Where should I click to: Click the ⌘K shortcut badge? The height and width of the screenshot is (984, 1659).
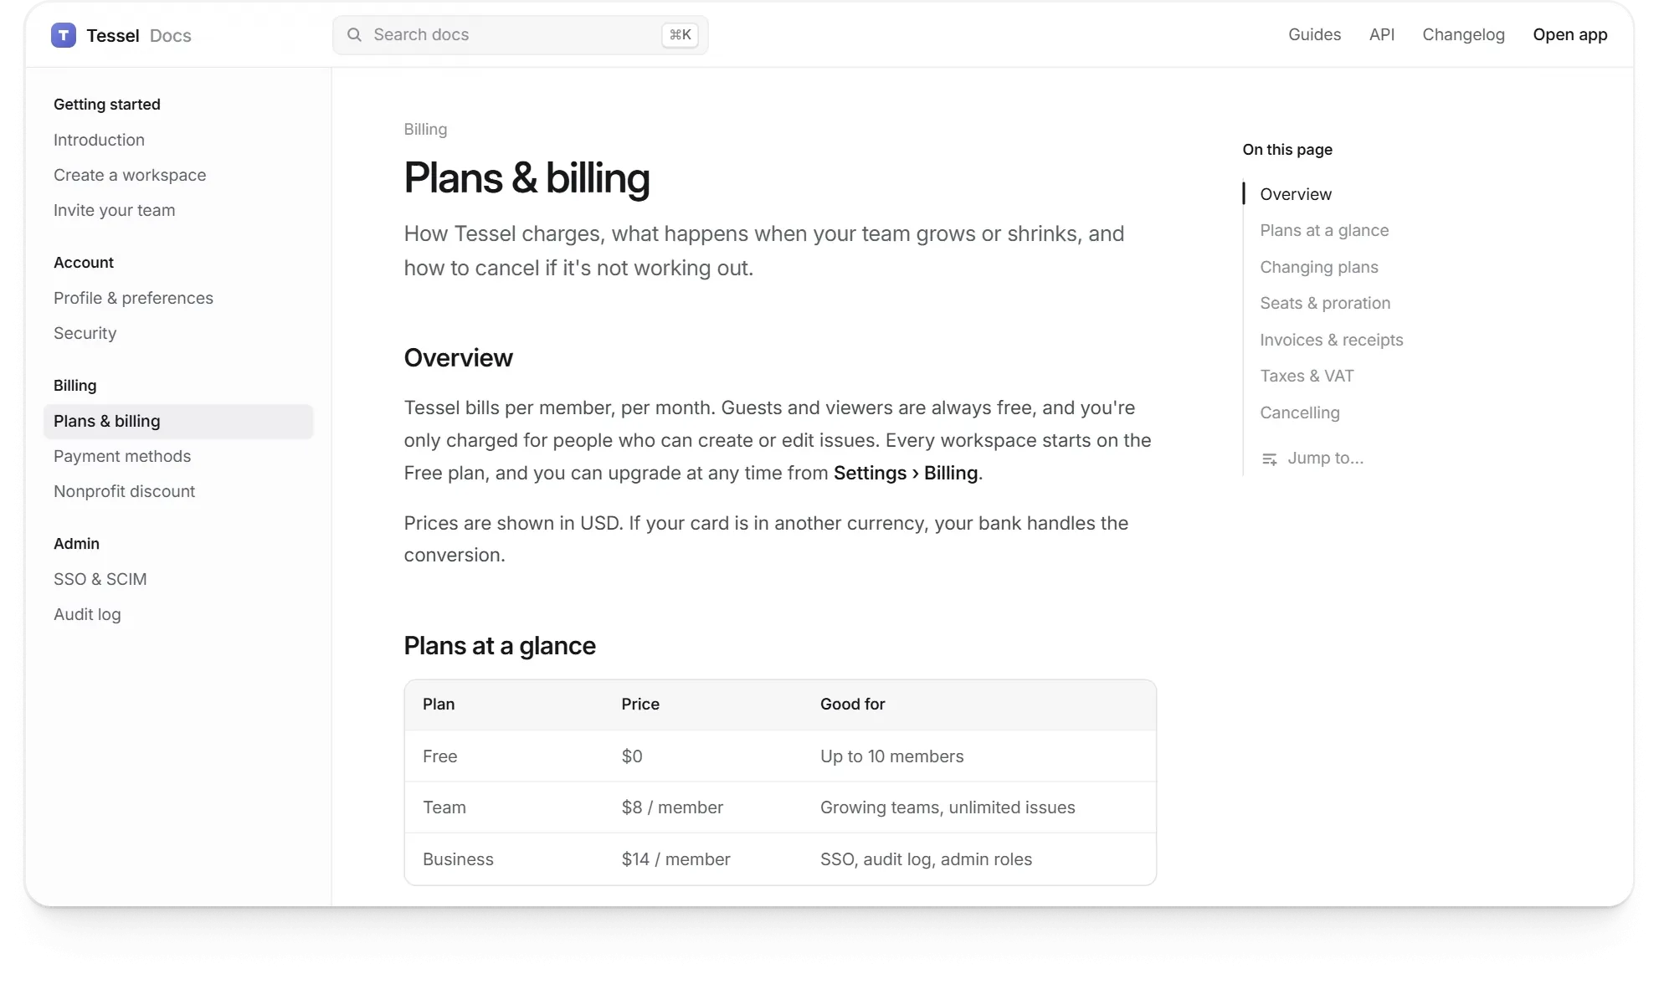click(680, 35)
